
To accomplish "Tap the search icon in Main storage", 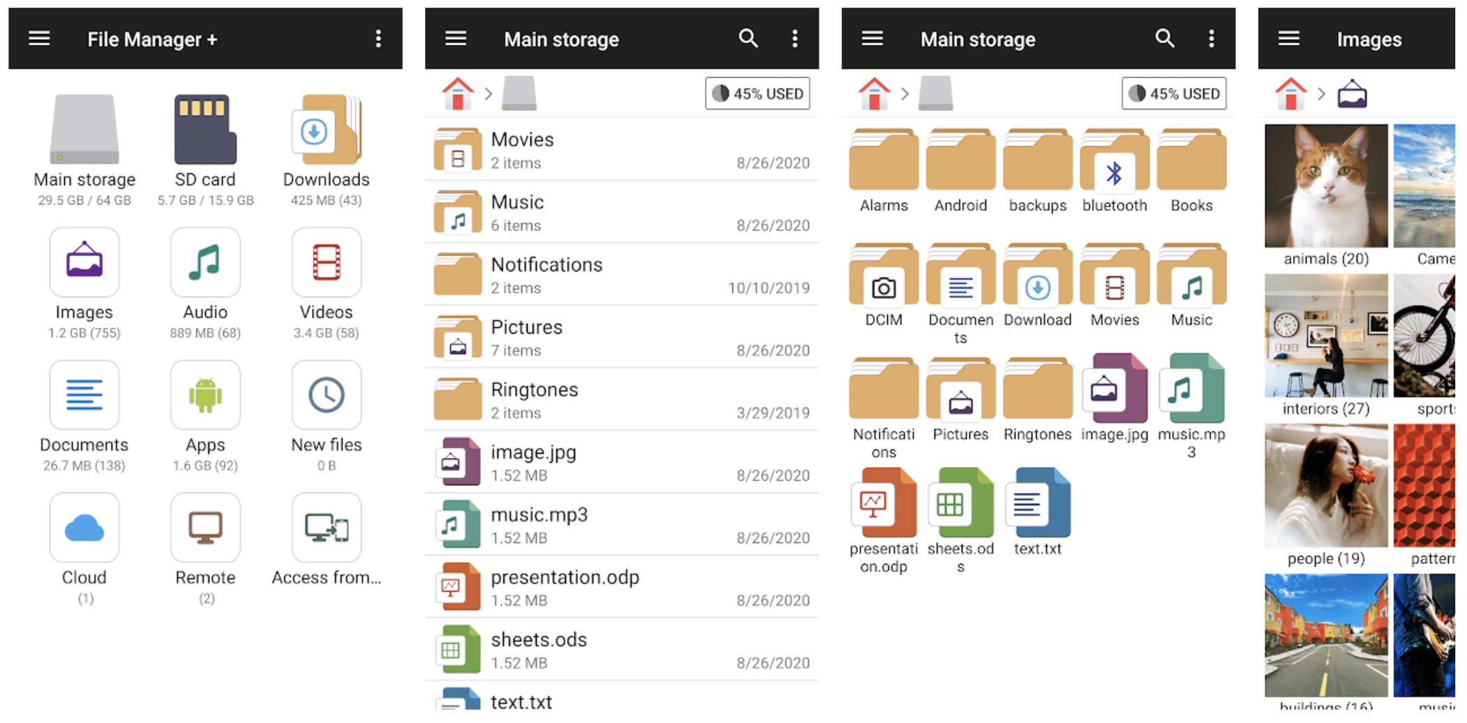I will (747, 38).
